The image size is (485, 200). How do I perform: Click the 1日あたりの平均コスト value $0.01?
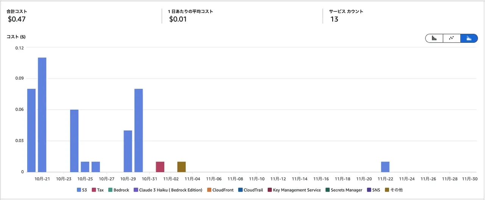click(x=177, y=19)
